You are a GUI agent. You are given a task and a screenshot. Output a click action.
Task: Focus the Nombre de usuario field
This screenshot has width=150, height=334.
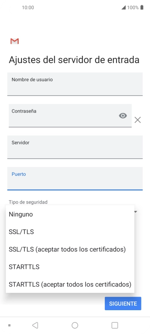[x=75, y=84]
